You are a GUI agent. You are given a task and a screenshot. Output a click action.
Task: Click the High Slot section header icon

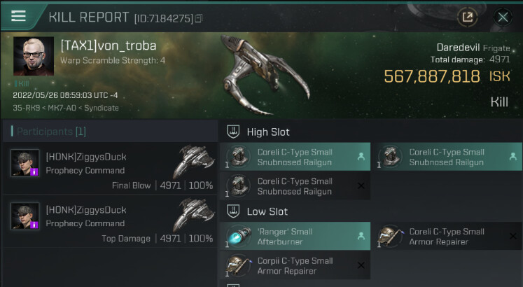click(x=234, y=132)
